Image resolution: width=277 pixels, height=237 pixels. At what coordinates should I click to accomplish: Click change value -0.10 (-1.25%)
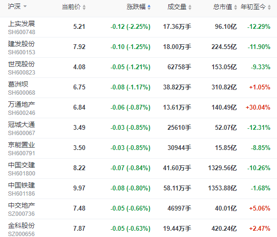pos(130,47)
